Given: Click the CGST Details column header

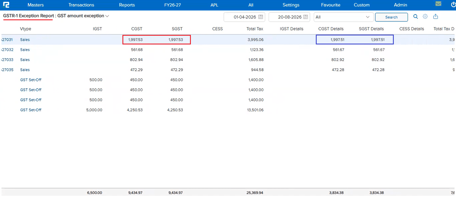Looking at the screenshot, I should [x=331, y=29].
